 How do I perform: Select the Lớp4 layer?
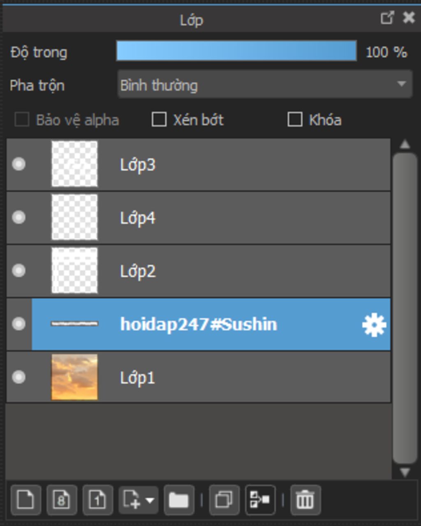pyautogui.click(x=199, y=218)
